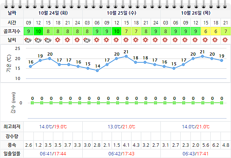Image resolution: width=231 pixels, height=158 pixels.
Task: Click the '최고최저' row label
Action: click(12, 126)
